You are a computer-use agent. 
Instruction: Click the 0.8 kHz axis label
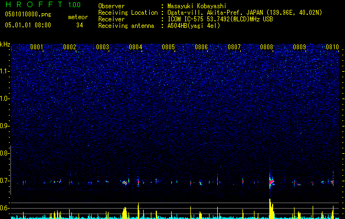click(x=5, y=153)
